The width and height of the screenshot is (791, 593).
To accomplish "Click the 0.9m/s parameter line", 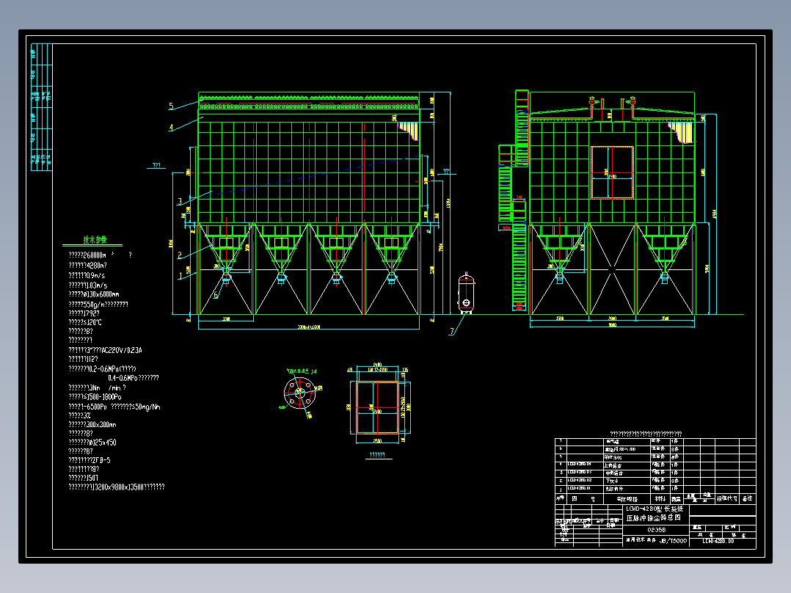I will (x=87, y=275).
